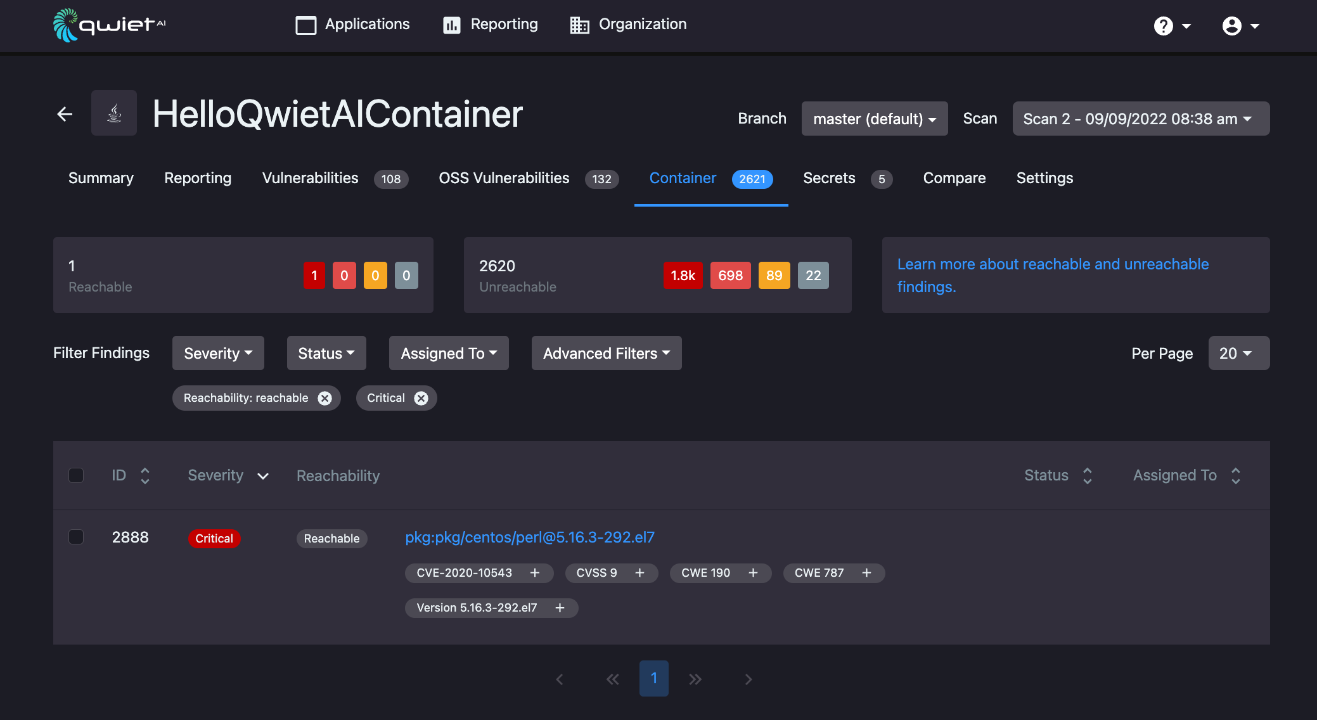The height and width of the screenshot is (720, 1317).
Task: Expand the Severity filter dropdown
Action: pos(218,353)
